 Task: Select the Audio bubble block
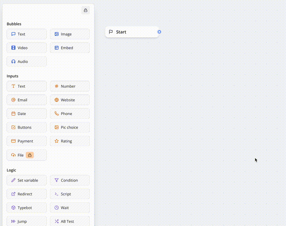26,62
